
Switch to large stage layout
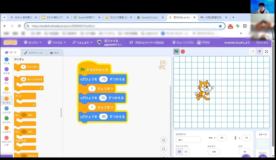(x=259, y=52)
